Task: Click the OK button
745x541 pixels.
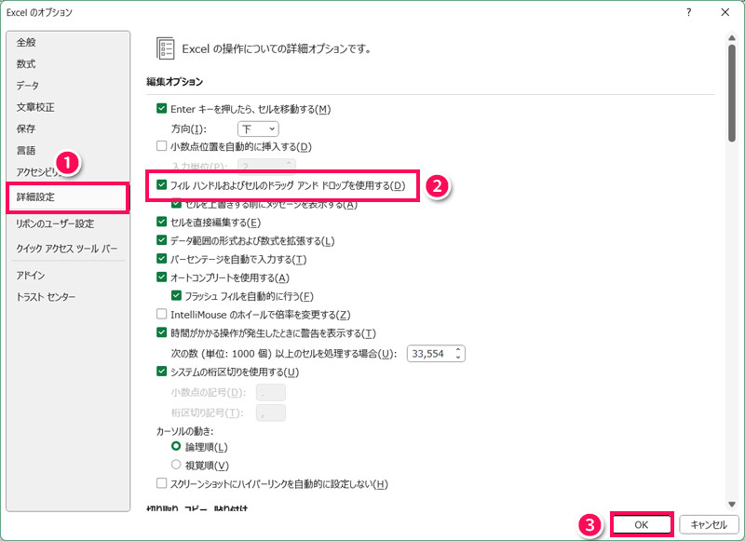Action: click(x=642, y=525)
